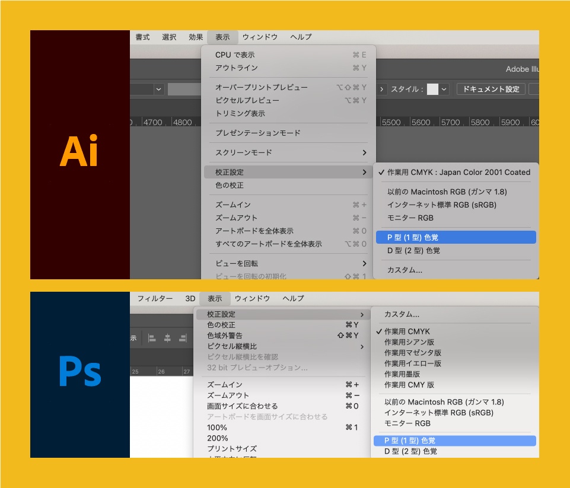Click align horizontal centers icon in Photoshop
Screen dimensions: 570x488
point(167,339)
